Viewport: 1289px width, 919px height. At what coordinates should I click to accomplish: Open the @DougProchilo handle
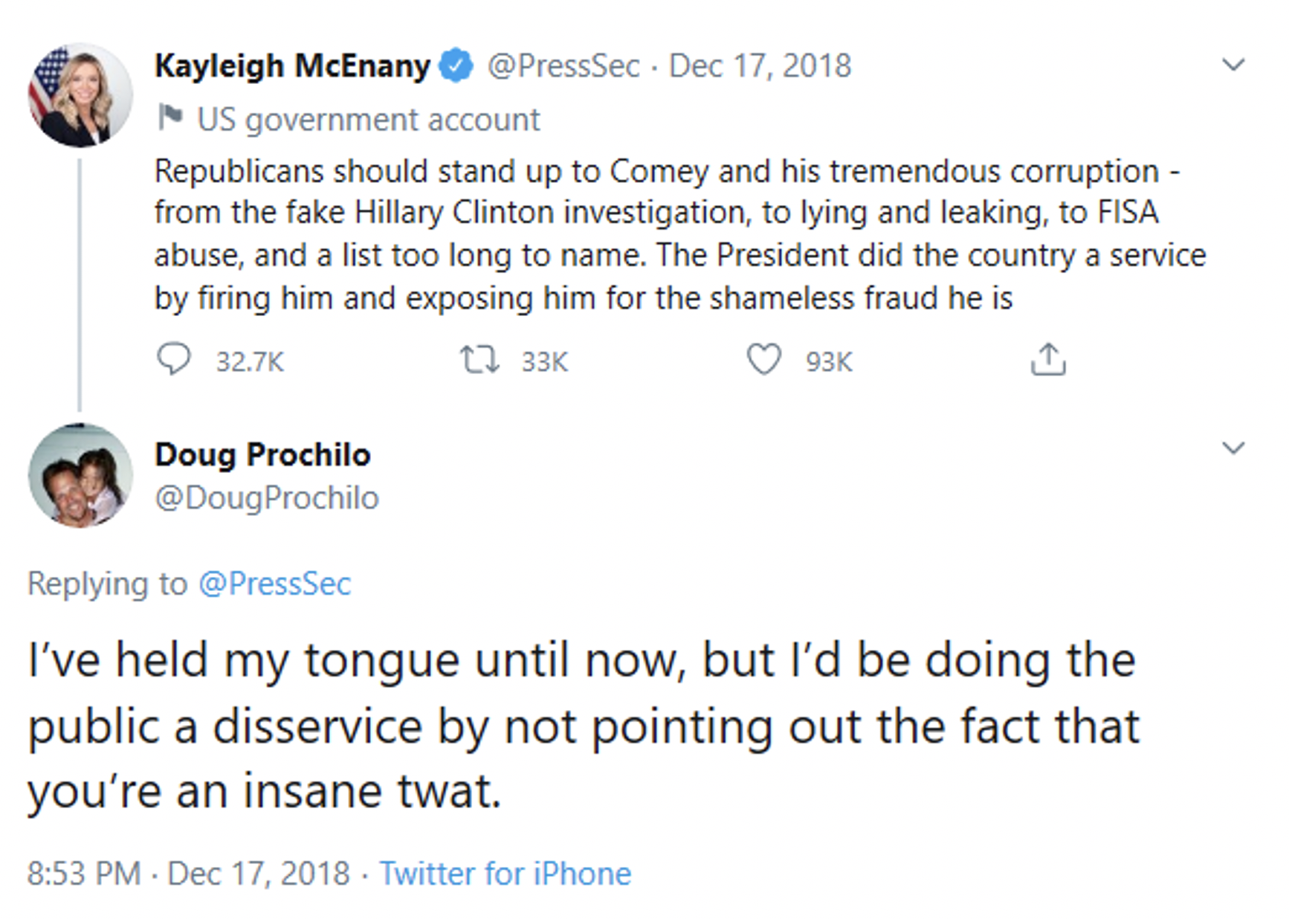click(x=267, y=497)
